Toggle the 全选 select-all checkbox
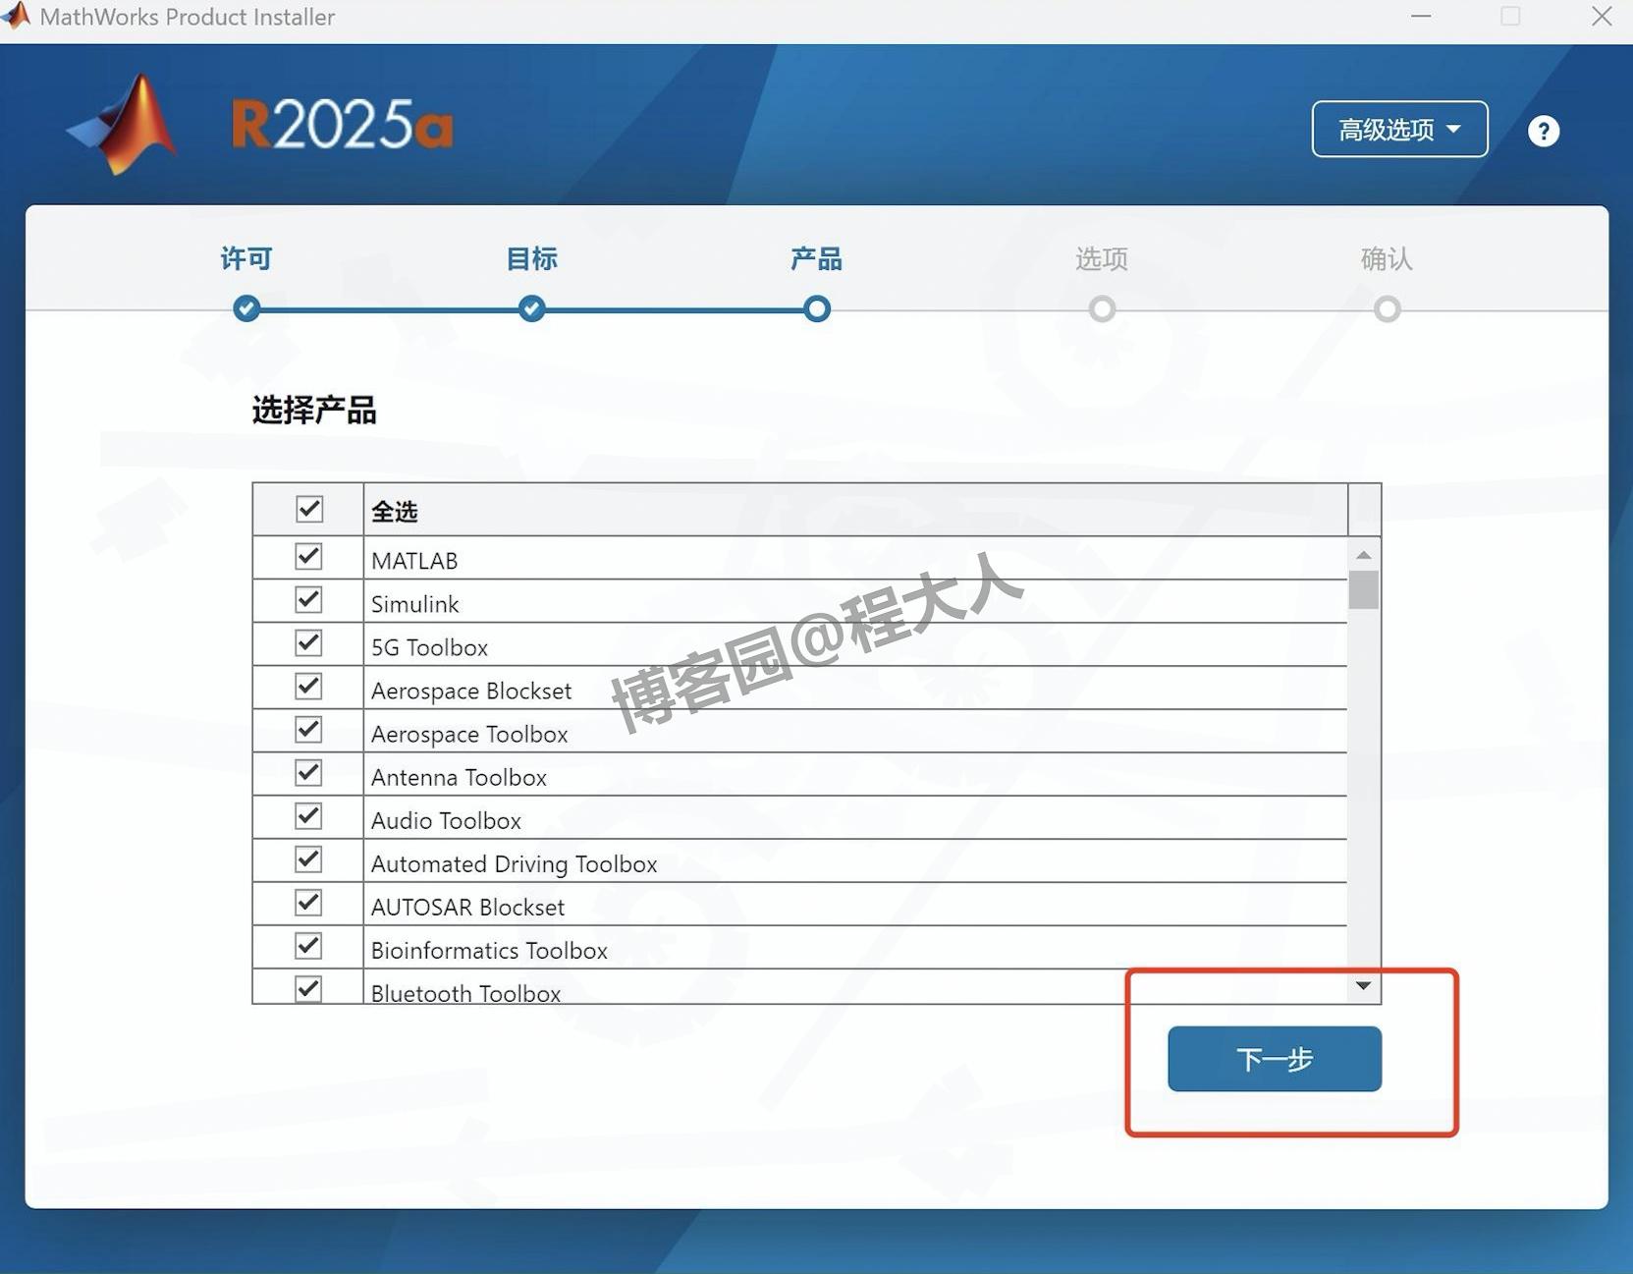The image size is (1633, 1274). (x=308, y=509)
